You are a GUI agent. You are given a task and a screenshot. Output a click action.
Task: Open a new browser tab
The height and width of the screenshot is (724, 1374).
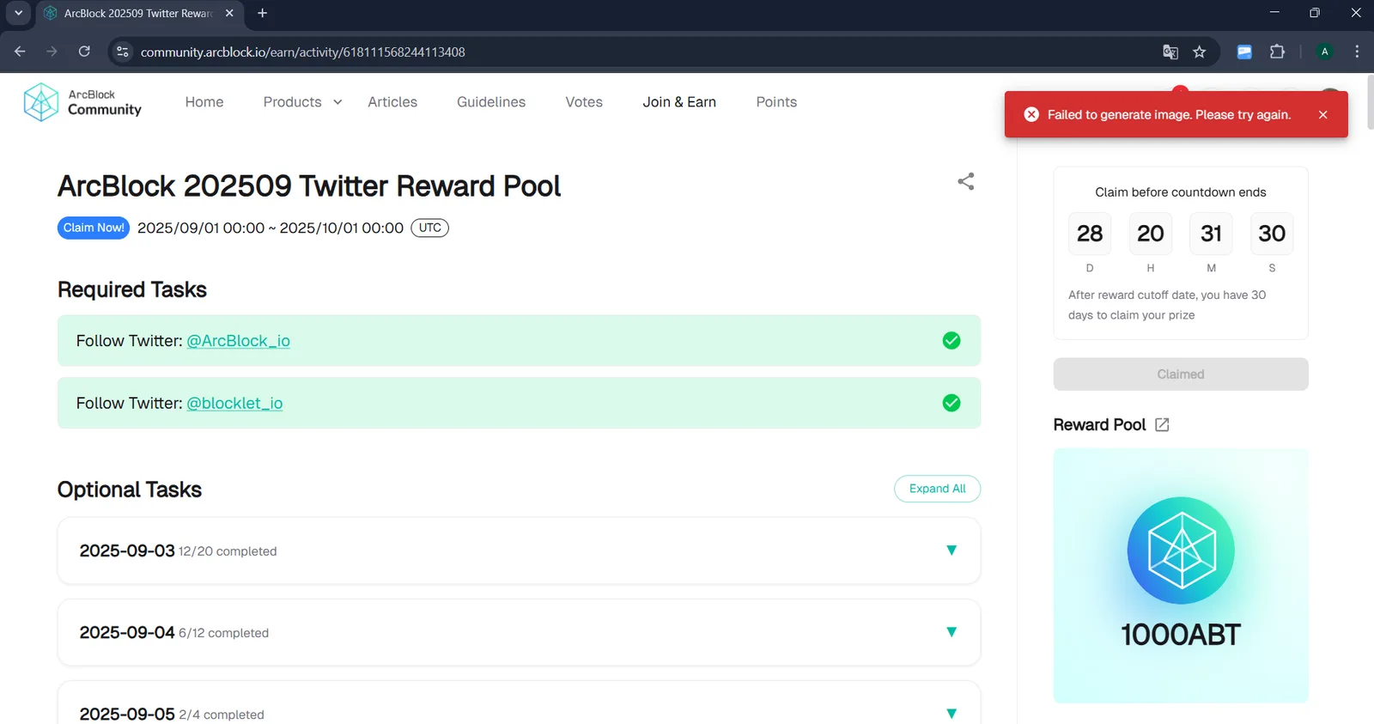point(263,13)
